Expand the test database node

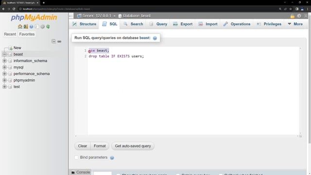[4, 87]
